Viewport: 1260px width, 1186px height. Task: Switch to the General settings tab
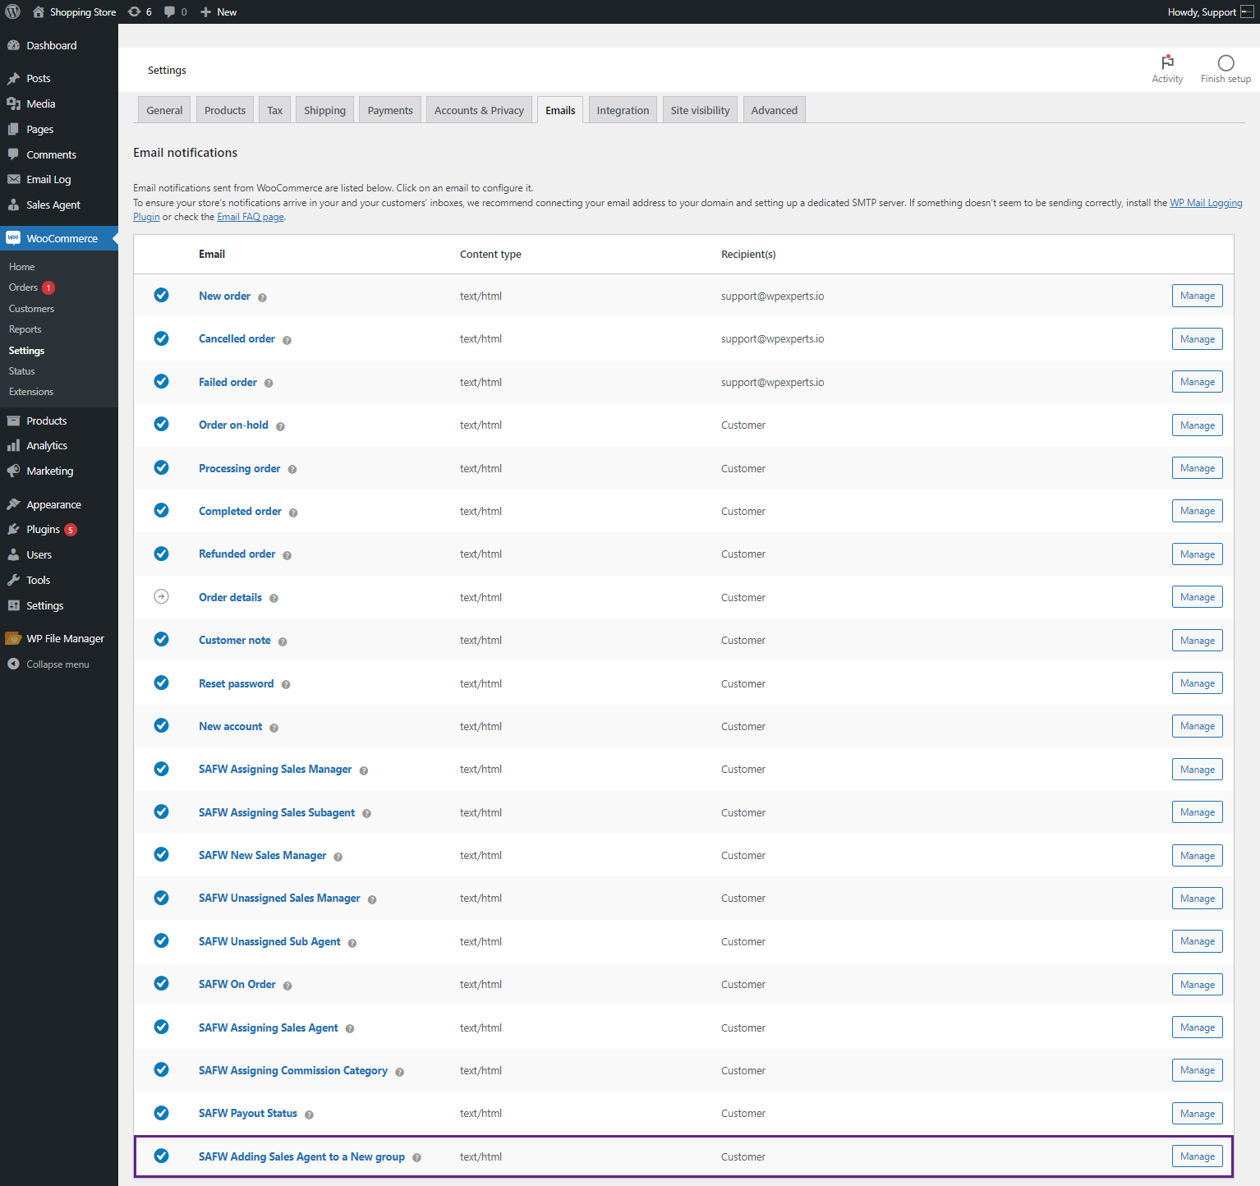164,110
